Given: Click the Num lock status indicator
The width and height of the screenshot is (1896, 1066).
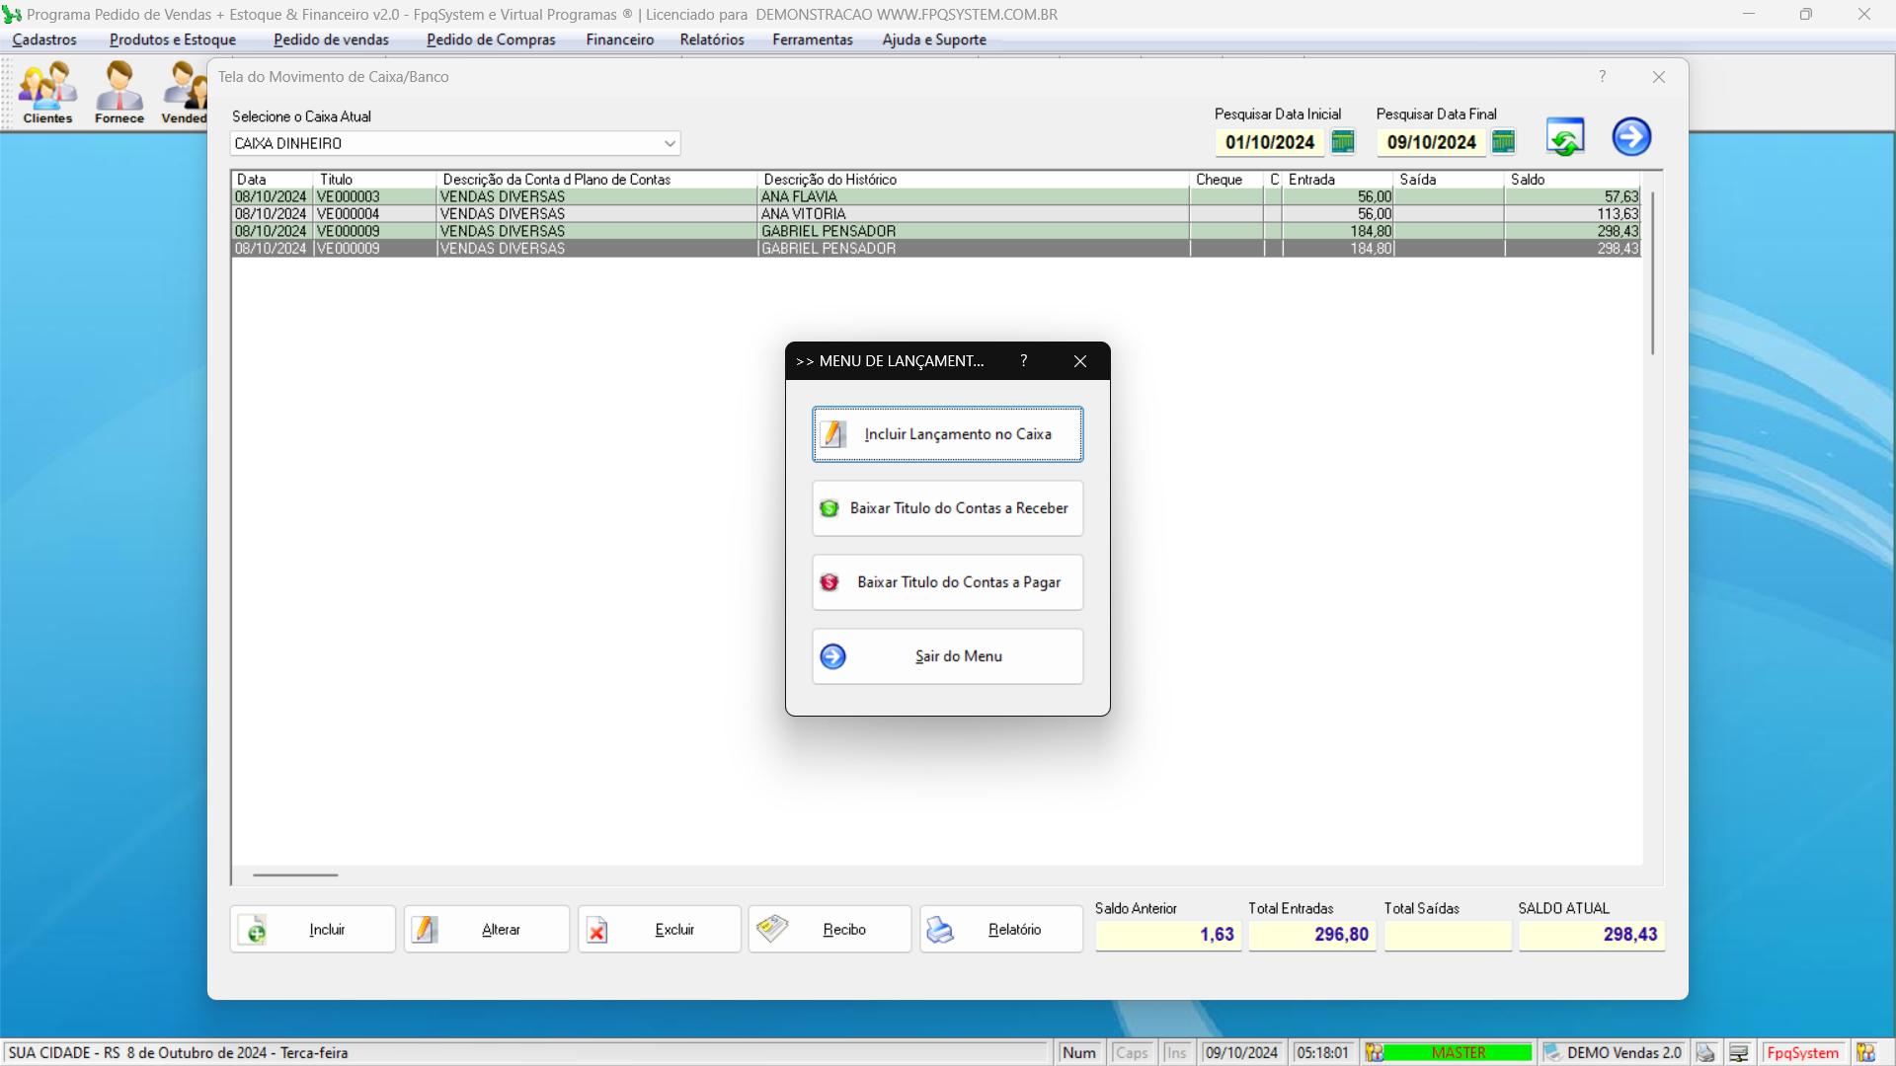Looking at the screenshot, I should (1079, 1053).
